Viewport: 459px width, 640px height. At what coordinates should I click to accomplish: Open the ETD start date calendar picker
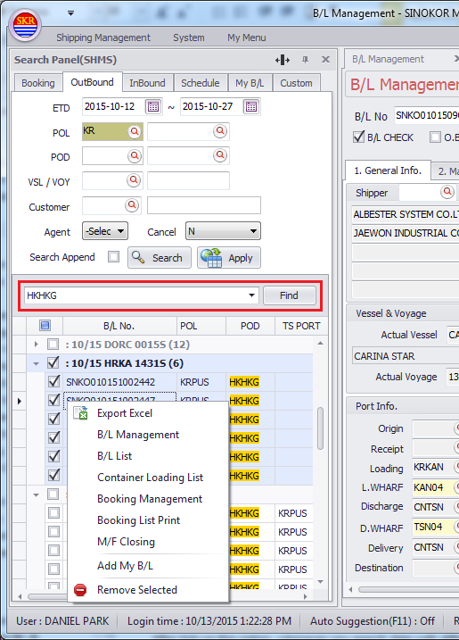click(x=153, y=107)
